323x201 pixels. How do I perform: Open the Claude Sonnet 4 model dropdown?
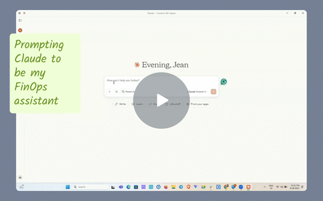point(197,92)
